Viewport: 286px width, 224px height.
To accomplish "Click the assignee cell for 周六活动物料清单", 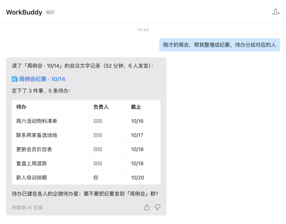I will [x=108, y=121].
